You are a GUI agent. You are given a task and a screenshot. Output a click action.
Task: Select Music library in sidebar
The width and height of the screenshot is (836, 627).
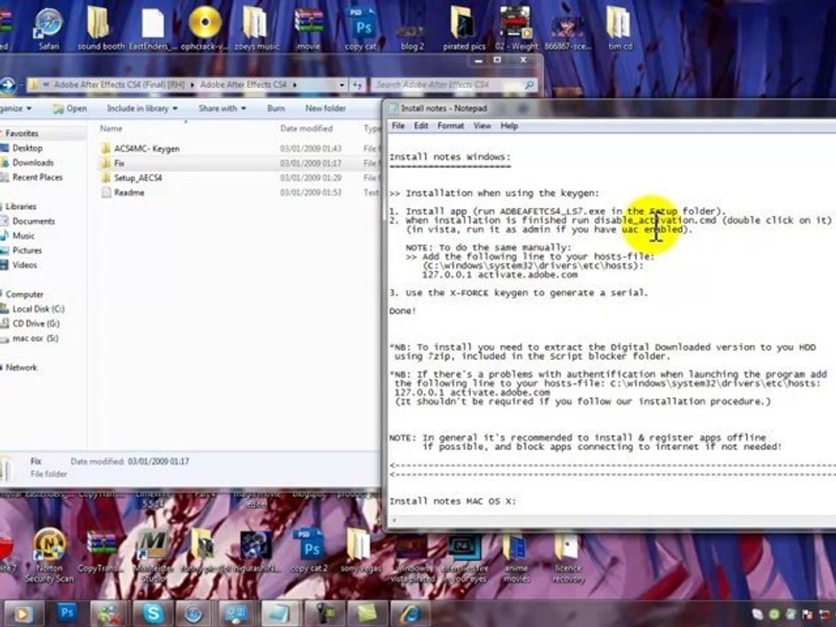click(24, 235)
